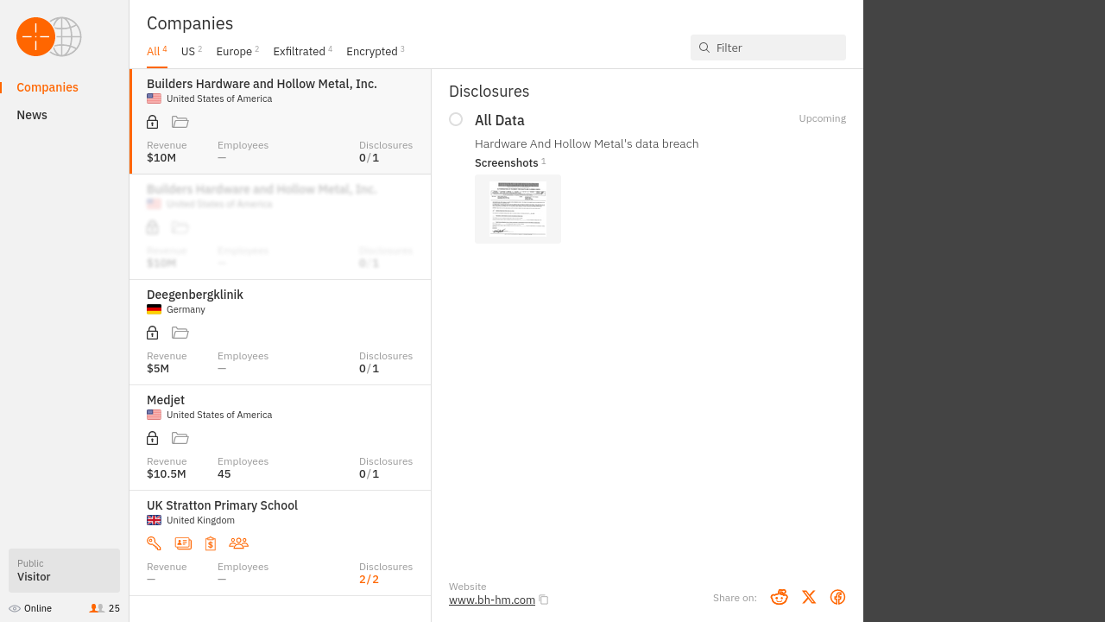1105x622 pixels.
Task: Open the Exfiltrated tab
Action: 299,52
